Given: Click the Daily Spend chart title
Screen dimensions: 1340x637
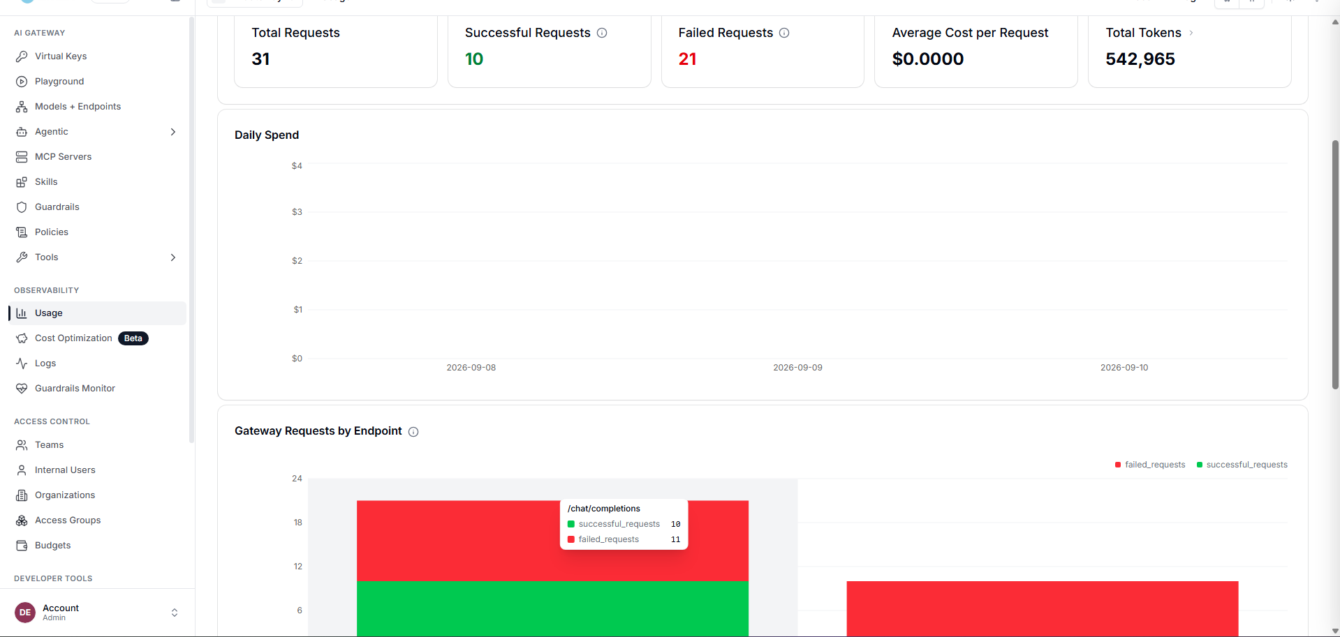Looking at the screenshot, I should pos(267,135).
